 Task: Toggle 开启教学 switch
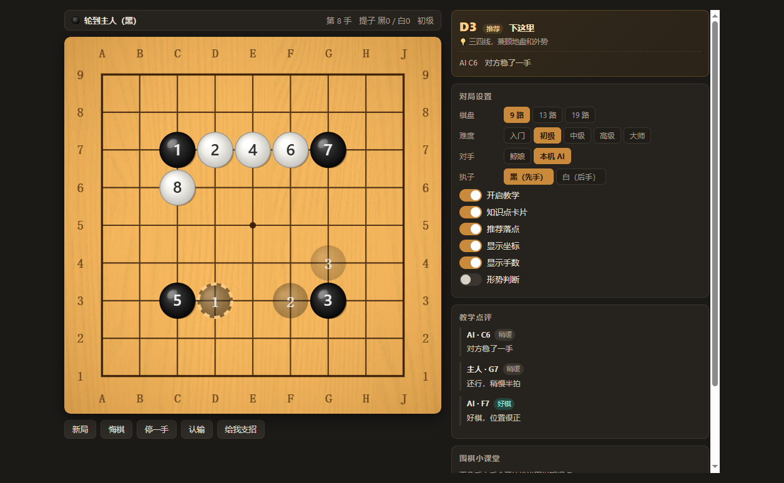point(471,195)
